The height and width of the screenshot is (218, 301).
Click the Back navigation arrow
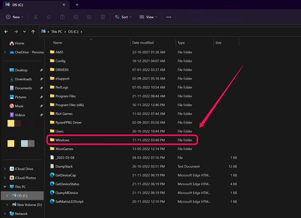click(7, 32)
